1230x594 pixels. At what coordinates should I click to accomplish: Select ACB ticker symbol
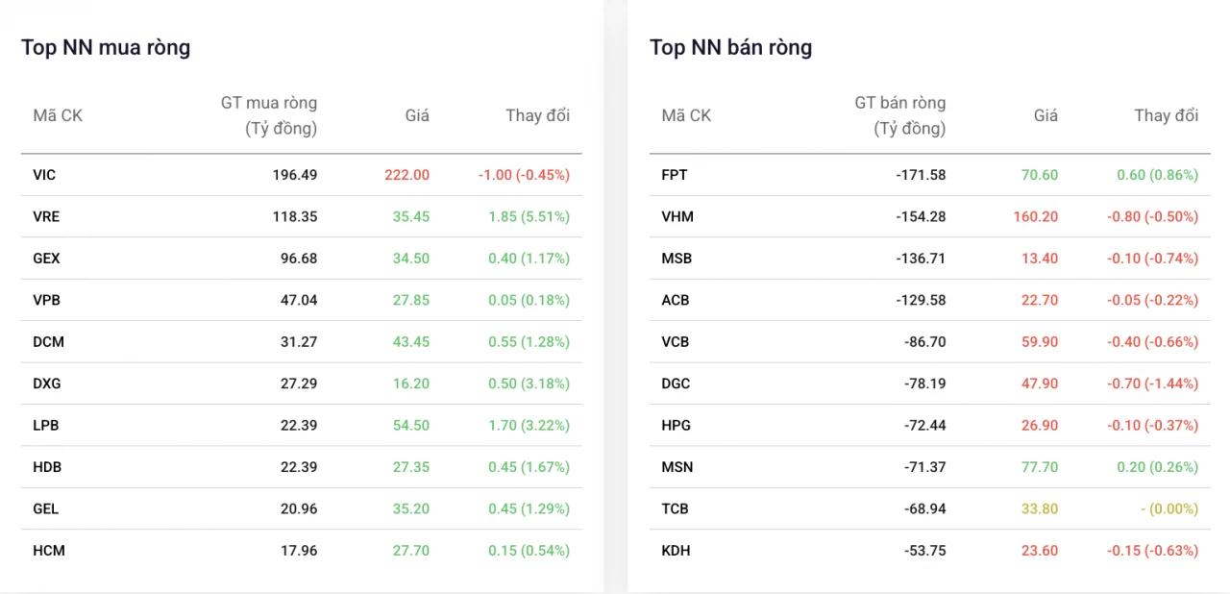[x=676, y=300]
